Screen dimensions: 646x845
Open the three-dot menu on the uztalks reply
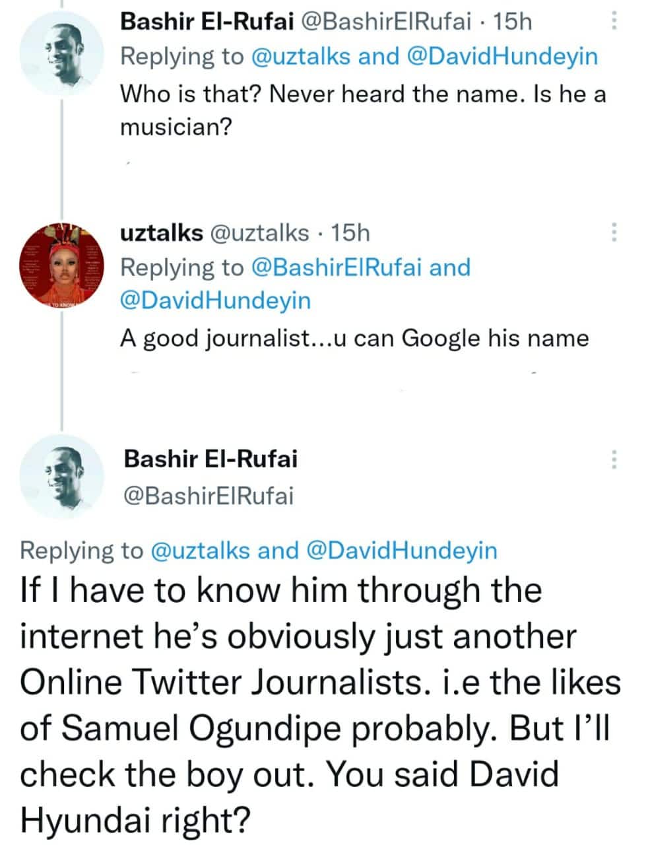click(x=614, y=232)
